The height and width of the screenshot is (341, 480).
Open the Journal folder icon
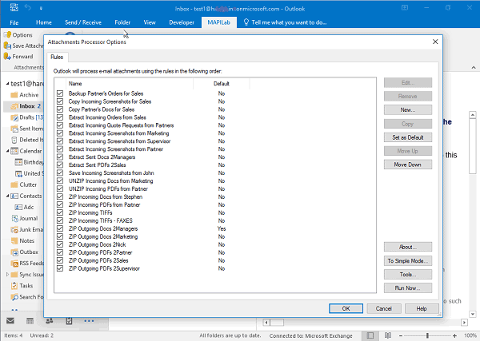tap(14, 219)
